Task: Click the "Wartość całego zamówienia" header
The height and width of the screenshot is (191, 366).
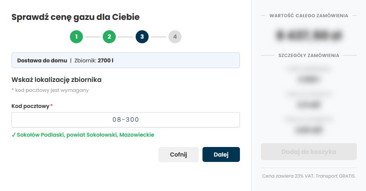Action: click(309, 16)
